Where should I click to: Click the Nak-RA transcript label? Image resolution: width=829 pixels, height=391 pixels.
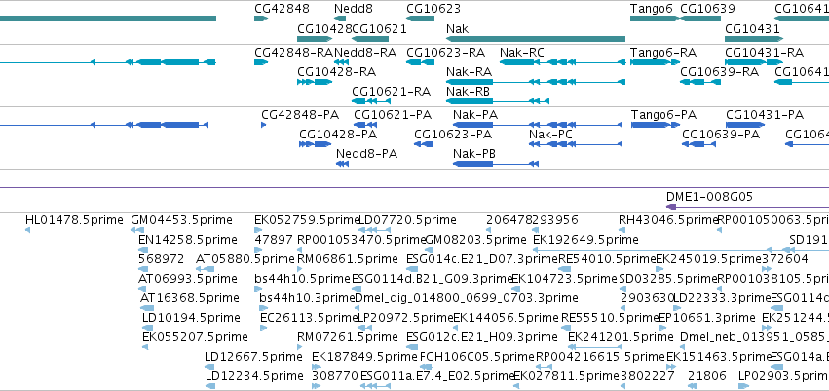click(x=469, y=72)
